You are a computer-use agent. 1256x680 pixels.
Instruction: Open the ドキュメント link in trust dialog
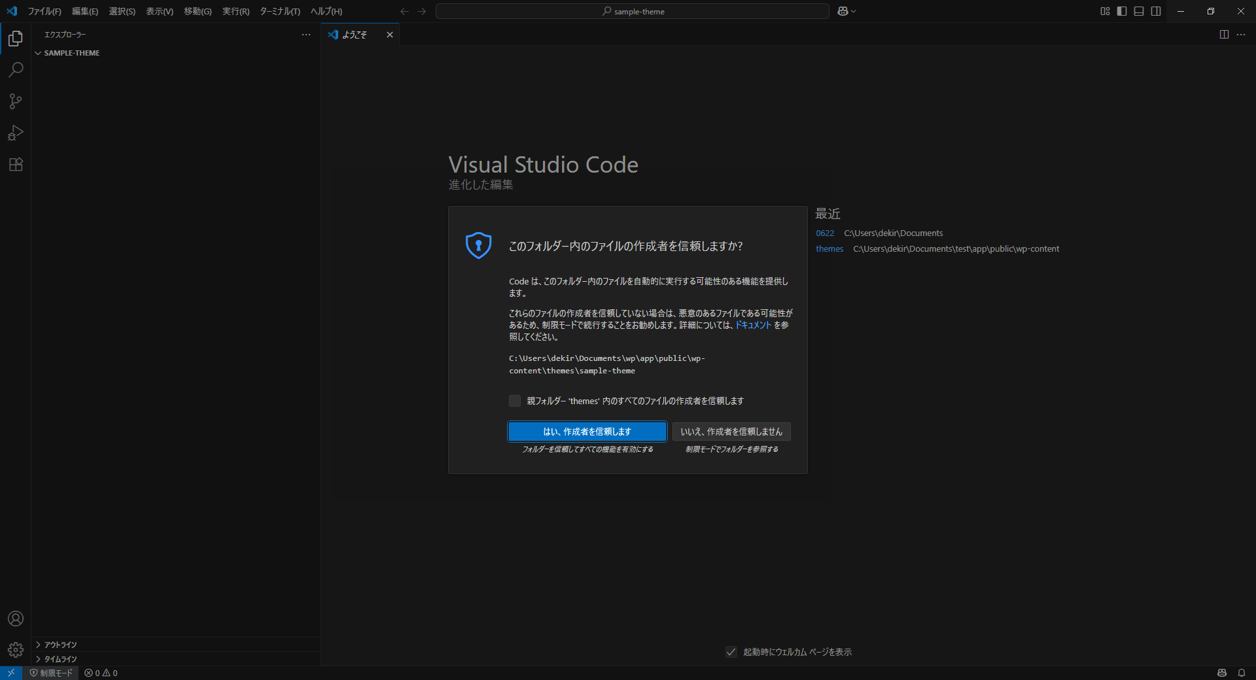[753, 325]
